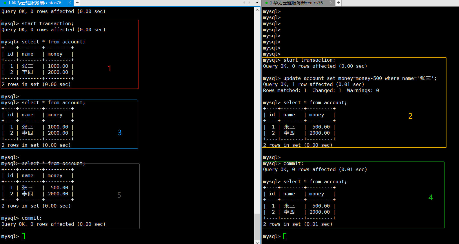This screenshot has height=244, width=459.
Task: Close the left pane session tab
Action: click(x=70, y=3)
